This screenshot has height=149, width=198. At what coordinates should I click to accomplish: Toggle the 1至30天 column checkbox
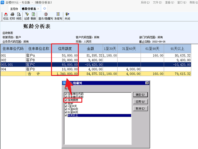click(x=66, y=106)
